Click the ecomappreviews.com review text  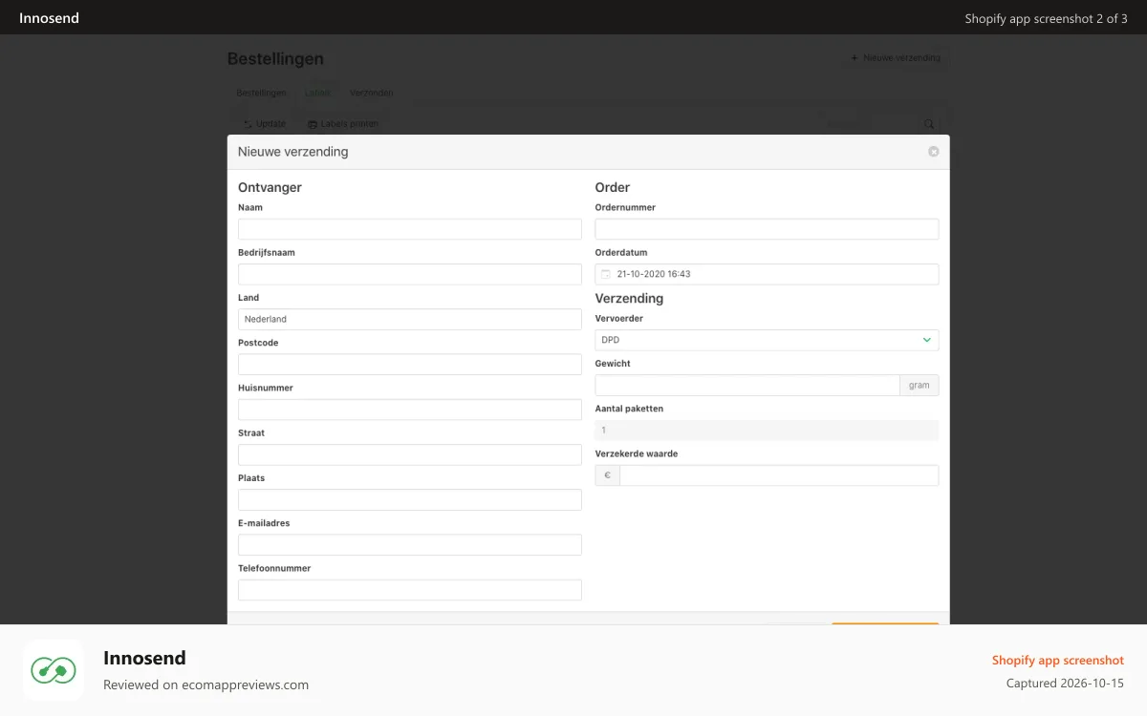(206, 684)
